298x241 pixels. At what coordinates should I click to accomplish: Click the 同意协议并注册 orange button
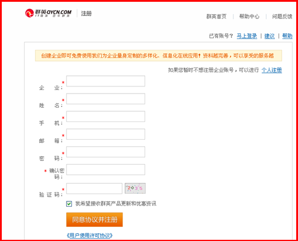pyautogui.click(x=94, y=220)
